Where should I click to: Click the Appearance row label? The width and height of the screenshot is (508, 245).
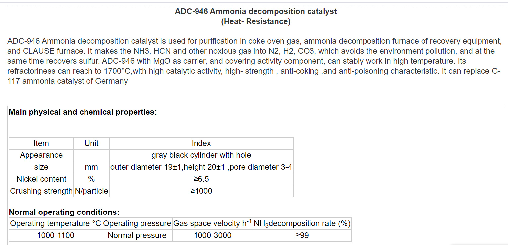(41, 155)
